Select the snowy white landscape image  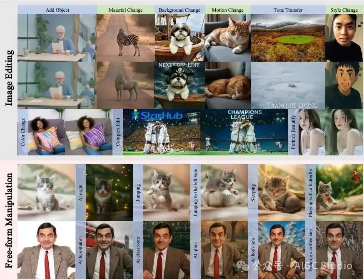coord(288,85)
